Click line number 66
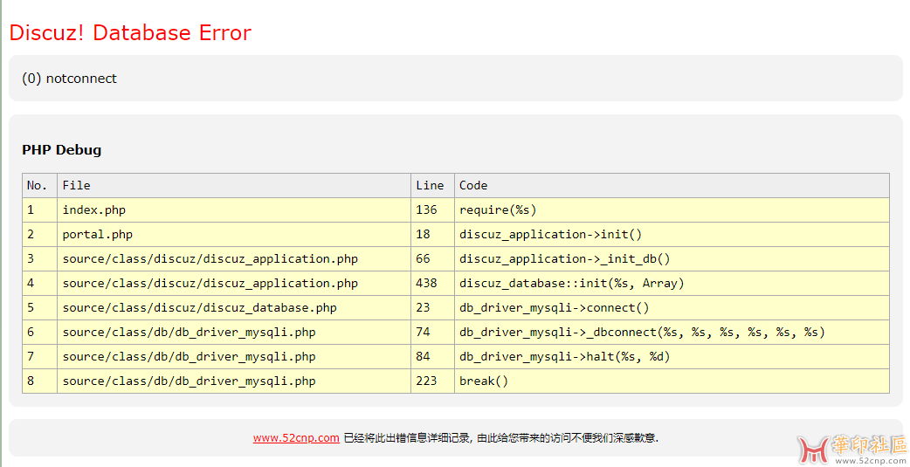 pos(432,258)
